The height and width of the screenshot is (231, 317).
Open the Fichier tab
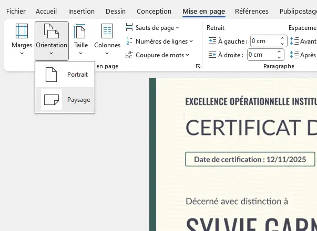pos(16,12)
